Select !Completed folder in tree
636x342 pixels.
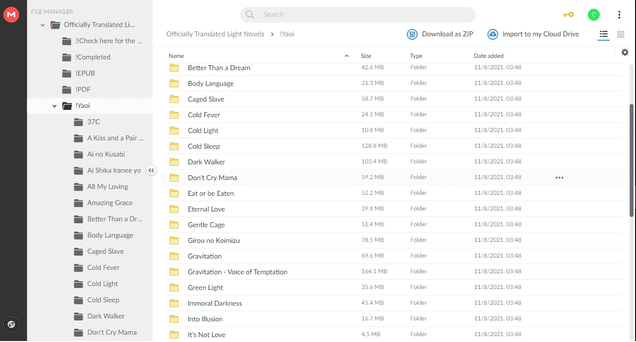point(90,57)
